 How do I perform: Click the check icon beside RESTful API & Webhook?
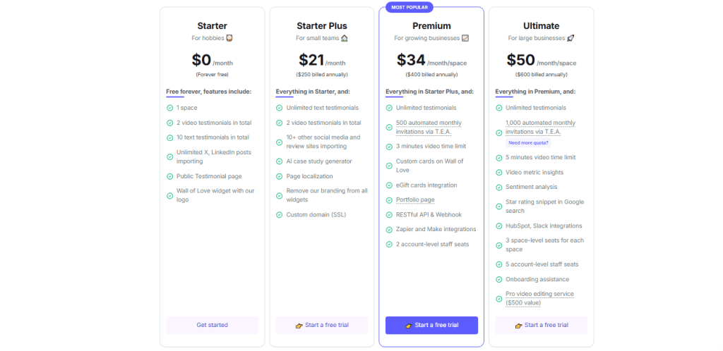click(389, 215)
